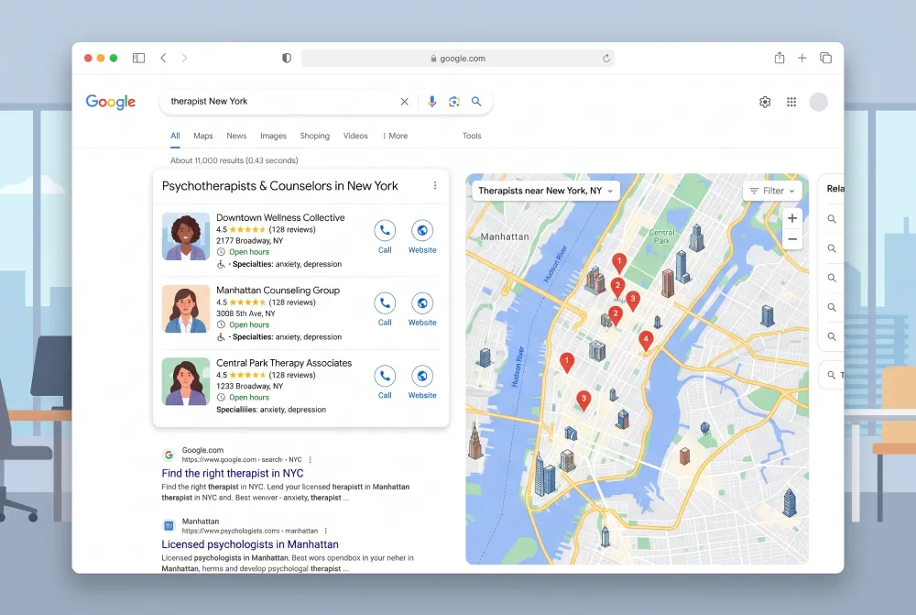Open Manhattan Counseling Group website
The width and height of the screenshot is (916, 615).
click(x=421, y=309)
